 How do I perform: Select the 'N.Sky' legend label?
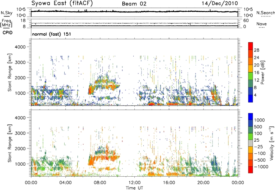[7, 13]
